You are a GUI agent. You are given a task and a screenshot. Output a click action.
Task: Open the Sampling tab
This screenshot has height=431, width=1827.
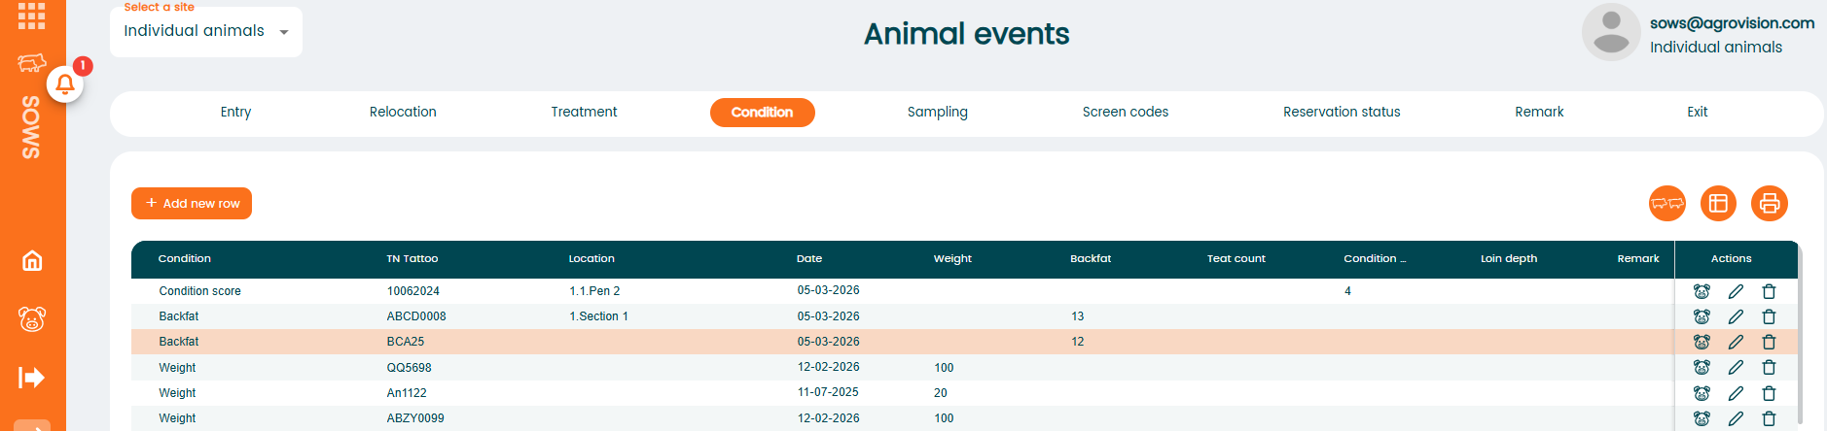(938, 112)
